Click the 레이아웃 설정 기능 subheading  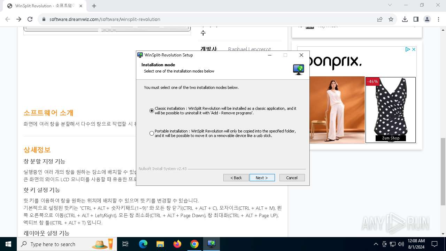tap(46, 233)
